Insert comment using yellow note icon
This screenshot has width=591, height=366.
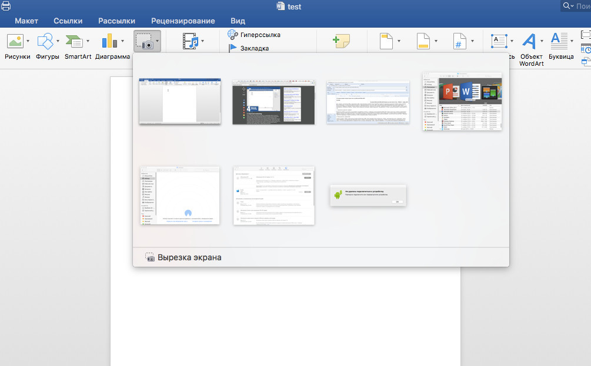pos(341,42)
